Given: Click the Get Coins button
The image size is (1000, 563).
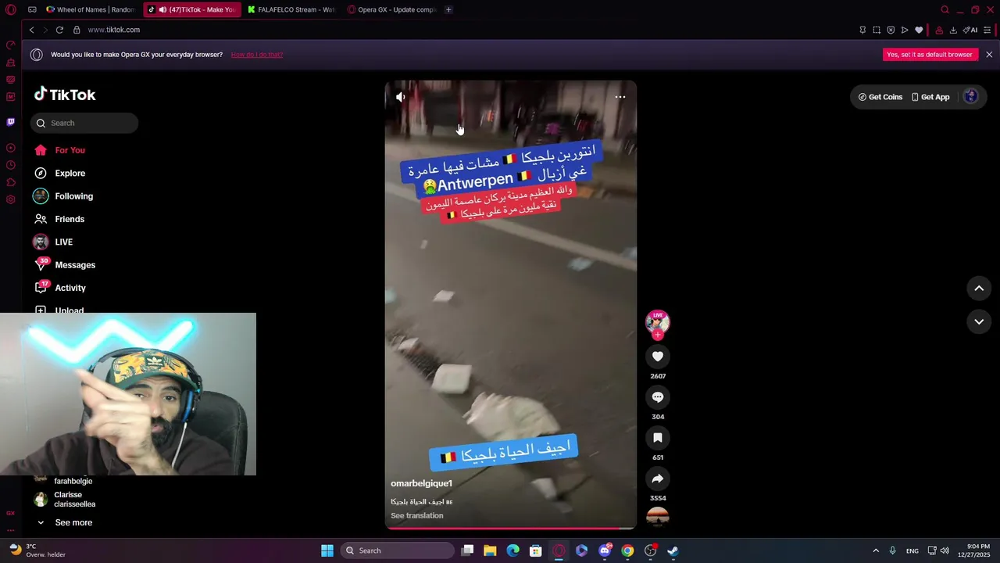Looking at the screenshot, I should [x=880, y=97].
